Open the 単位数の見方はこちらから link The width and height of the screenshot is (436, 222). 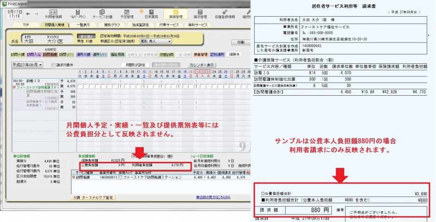pyautogui.click(x=213, y=197)
